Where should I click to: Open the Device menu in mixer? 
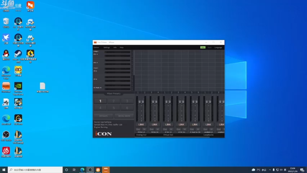click(x=96, y=47)
